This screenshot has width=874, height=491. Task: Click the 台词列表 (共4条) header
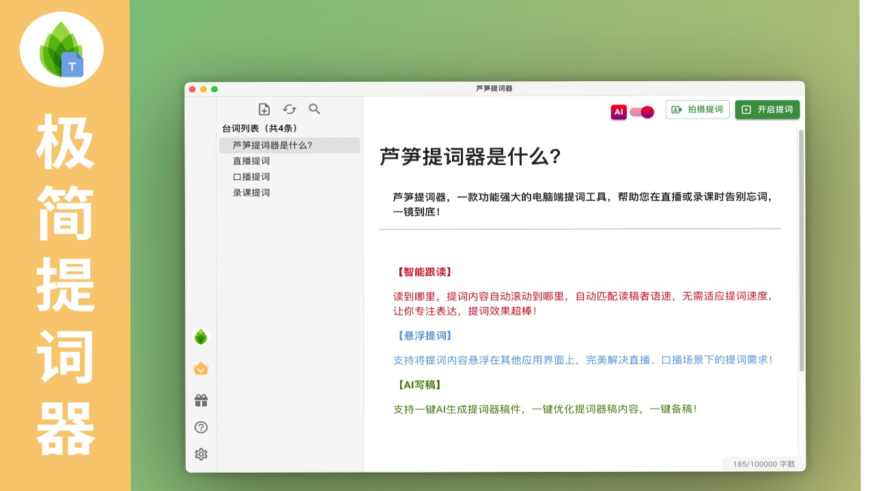click(x=259, y=128)
